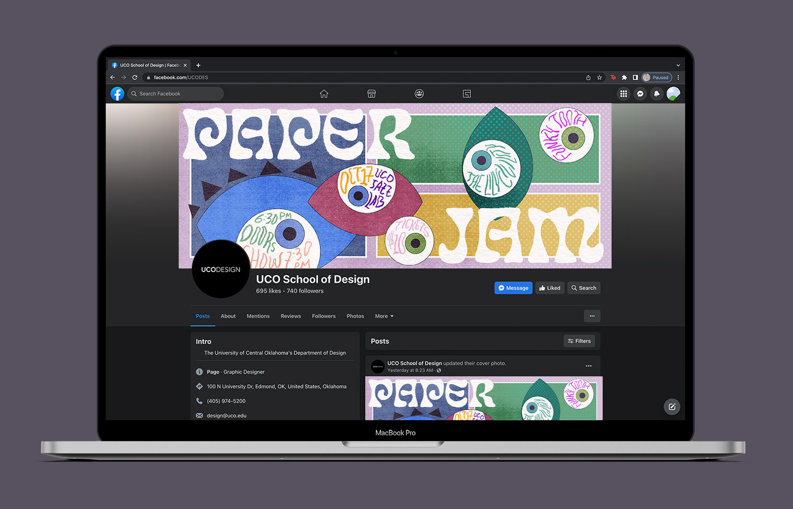Click the address bar URL facebook.com/UCODES

point(181,77)
